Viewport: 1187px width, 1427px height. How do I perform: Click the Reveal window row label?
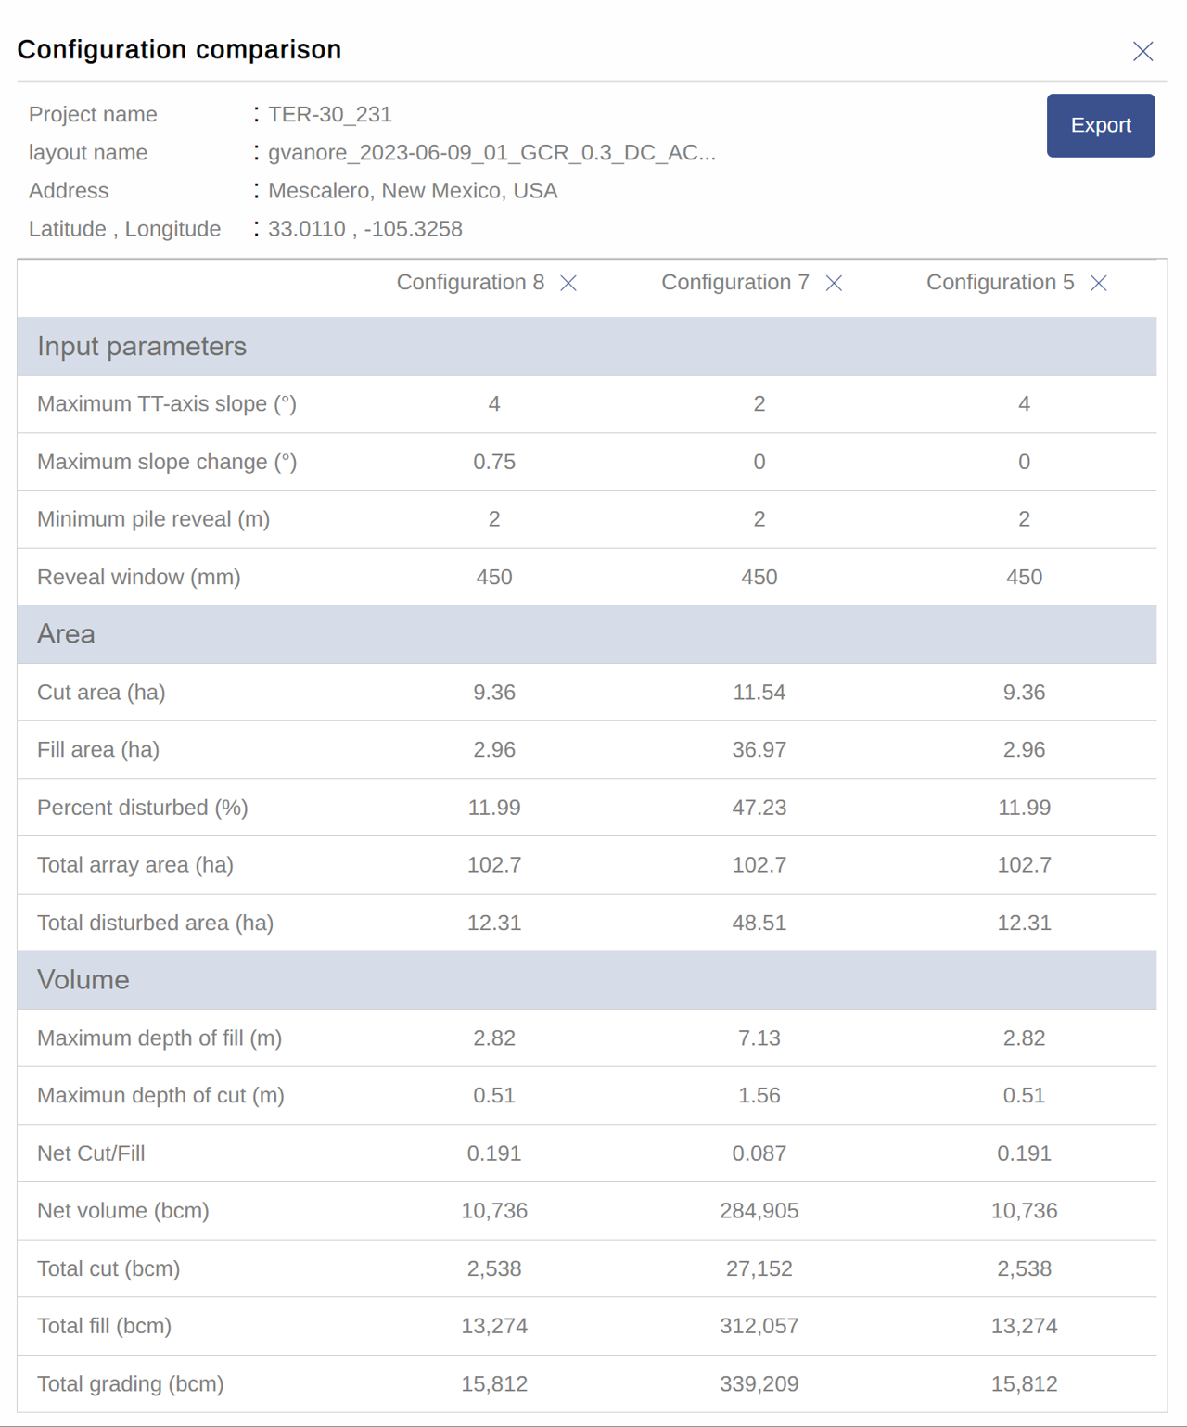(x=137, y=576)
